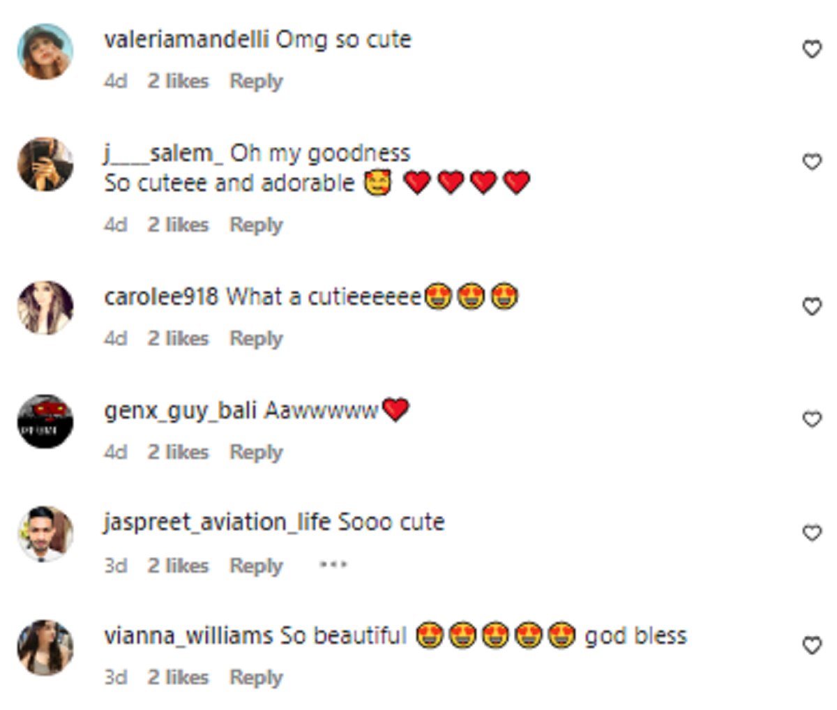Like genx_guy_bali's Aawwwww comment
Viewport: 837px width, 710px height.
point(812,419)
